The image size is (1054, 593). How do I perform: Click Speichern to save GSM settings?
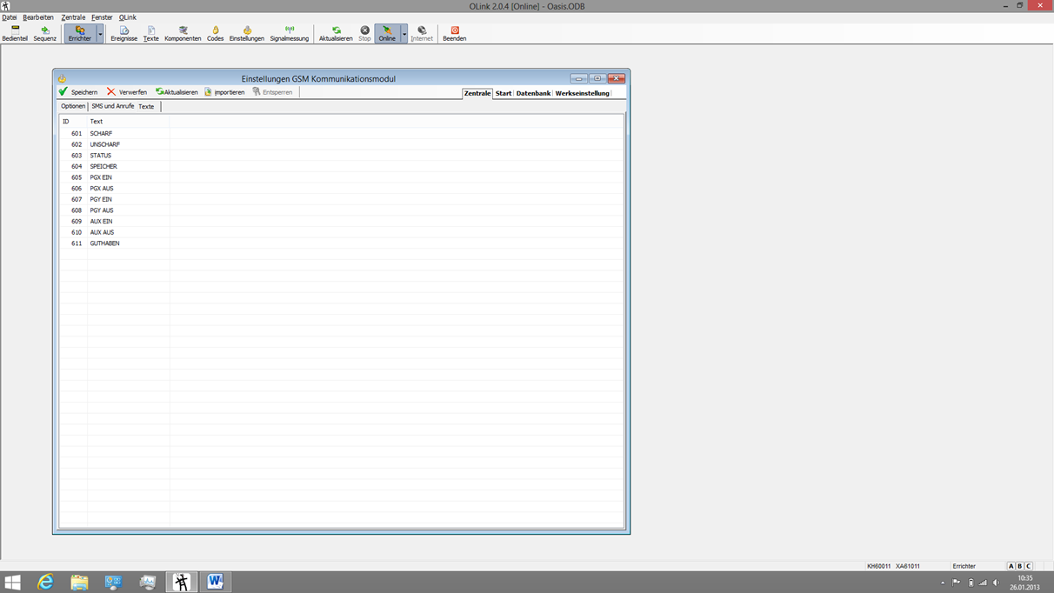click(78, 92)
